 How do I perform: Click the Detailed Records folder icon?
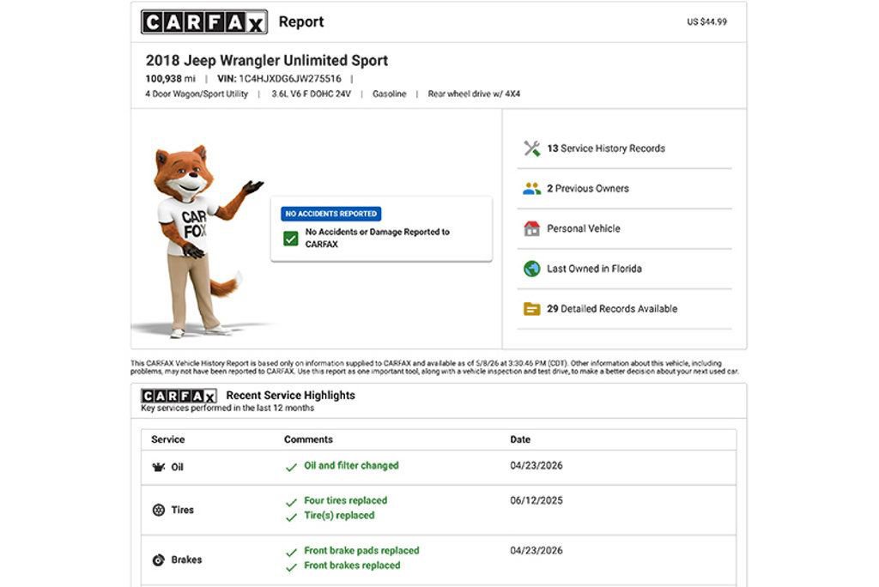coord(531,309)
